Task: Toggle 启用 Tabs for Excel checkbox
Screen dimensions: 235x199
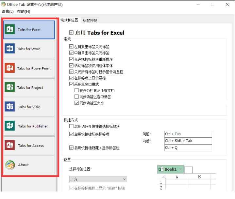Action: (x=71, y=33)
